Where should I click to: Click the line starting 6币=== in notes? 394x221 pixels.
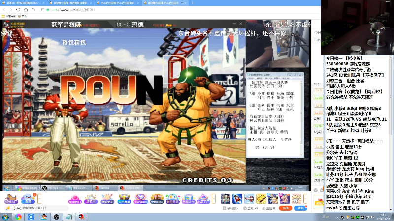354,141
